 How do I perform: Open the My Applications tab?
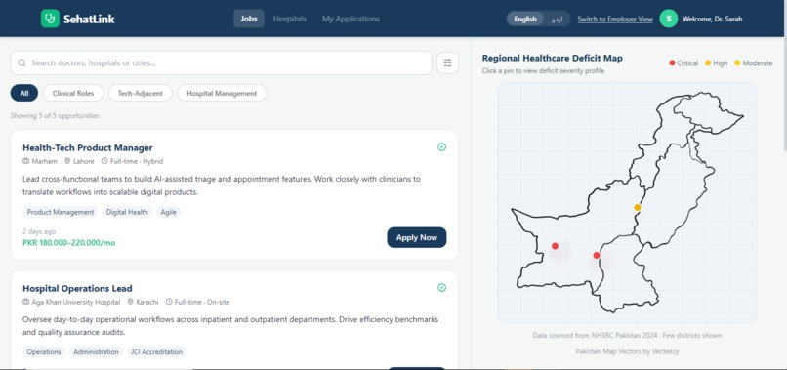(x=351, y=19)
